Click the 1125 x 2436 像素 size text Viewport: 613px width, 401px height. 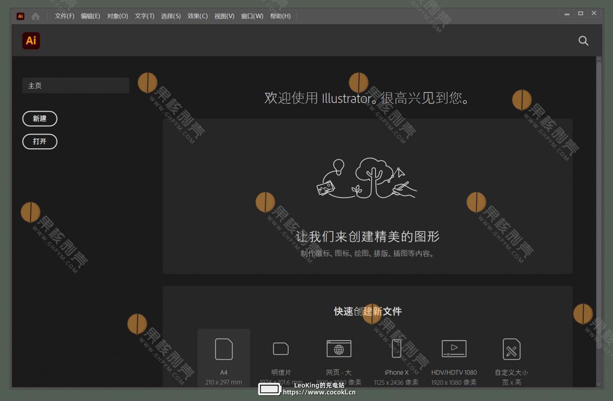(397, 382)
